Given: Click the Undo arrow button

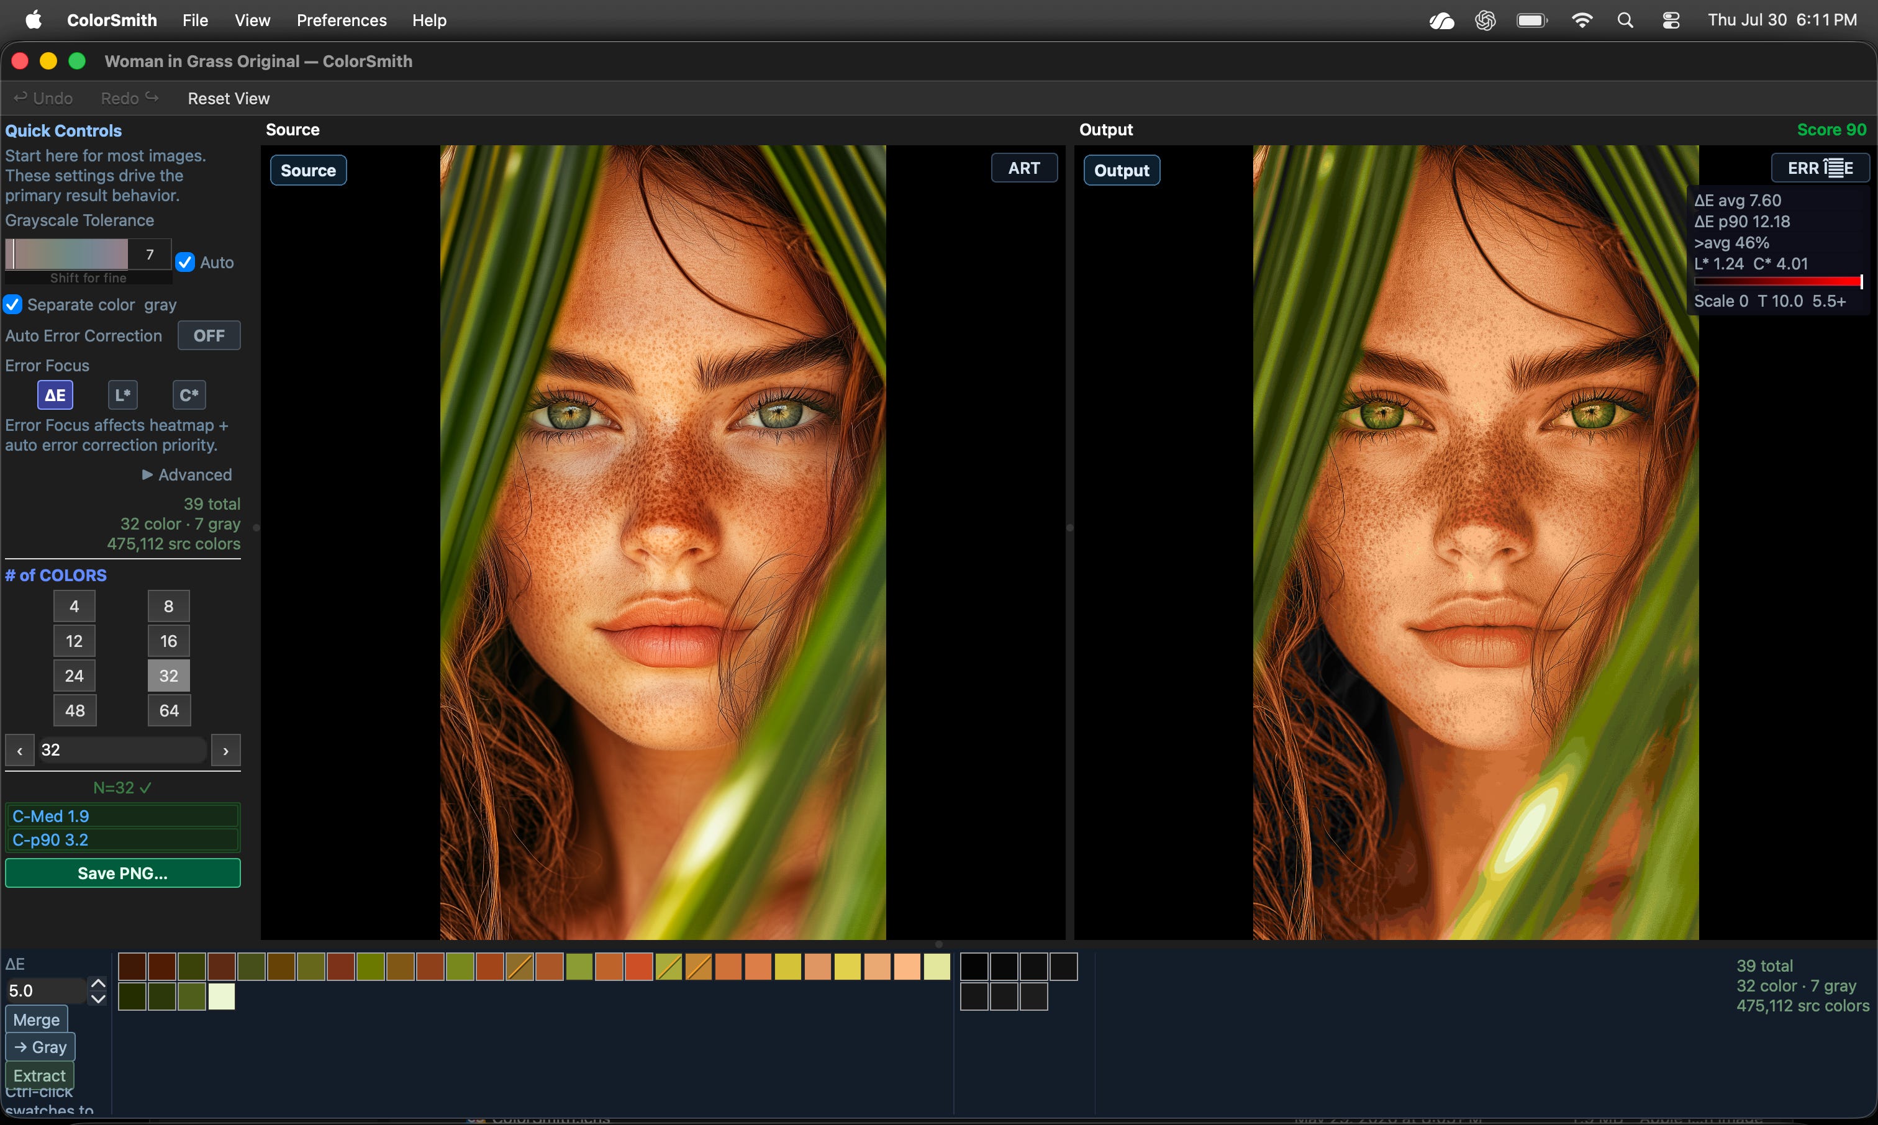Looking at the screenshot, I should pos(43,99).
